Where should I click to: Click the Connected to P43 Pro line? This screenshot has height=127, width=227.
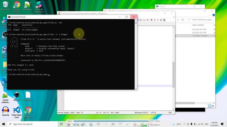click(43, 60)
